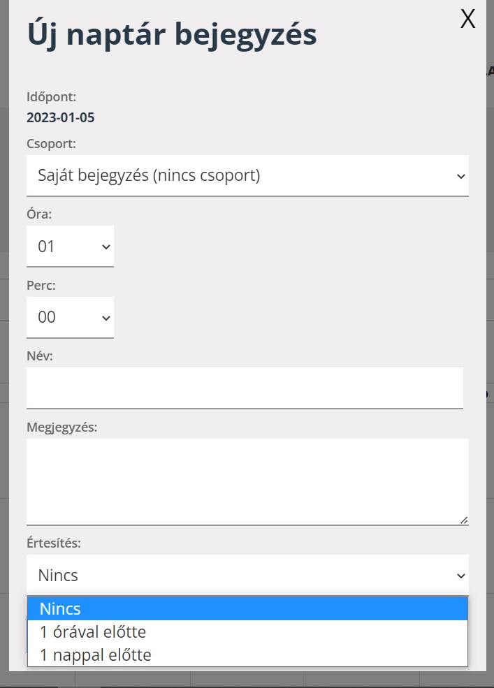The width and height of the screenshot is (494, 688).
Task: Open the Óra hour dropdown
Action: coord(70,246)
